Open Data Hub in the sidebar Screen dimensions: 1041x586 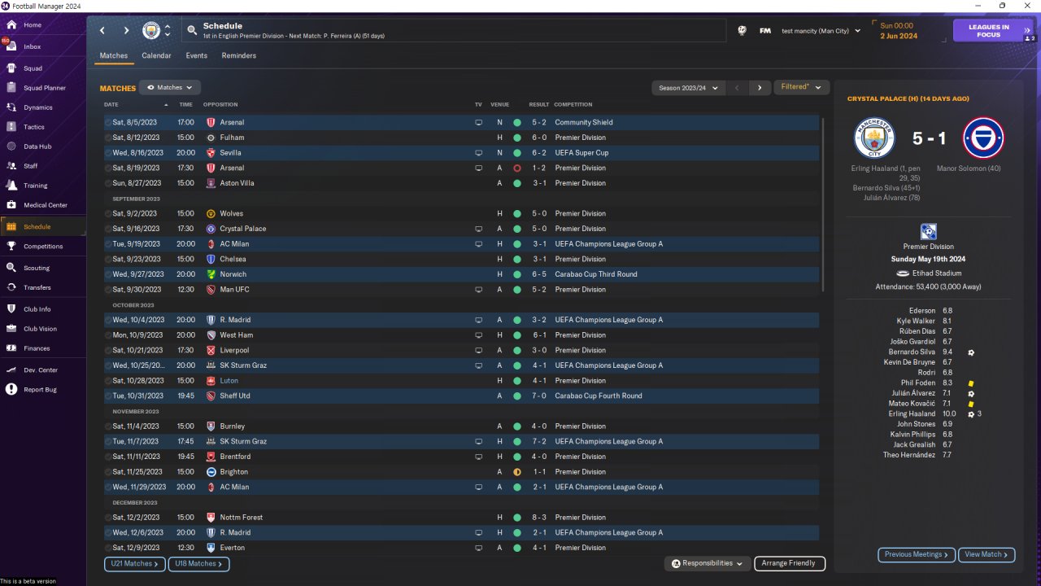click(x=37, y=146)
